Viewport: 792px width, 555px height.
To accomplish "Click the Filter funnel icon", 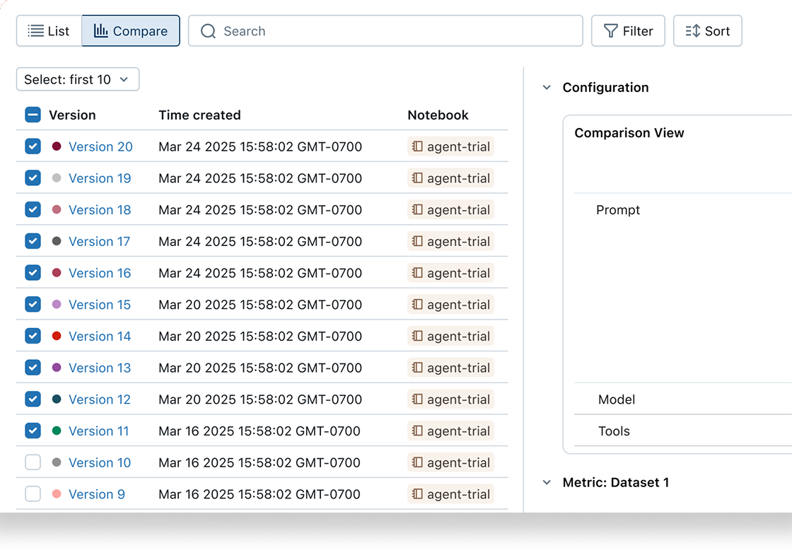I will pyautogui.click(x=610, y=30).
